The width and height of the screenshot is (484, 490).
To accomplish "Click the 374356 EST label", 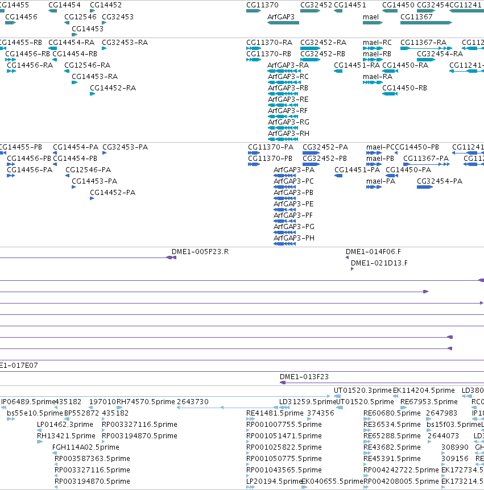I will (321, 413).
